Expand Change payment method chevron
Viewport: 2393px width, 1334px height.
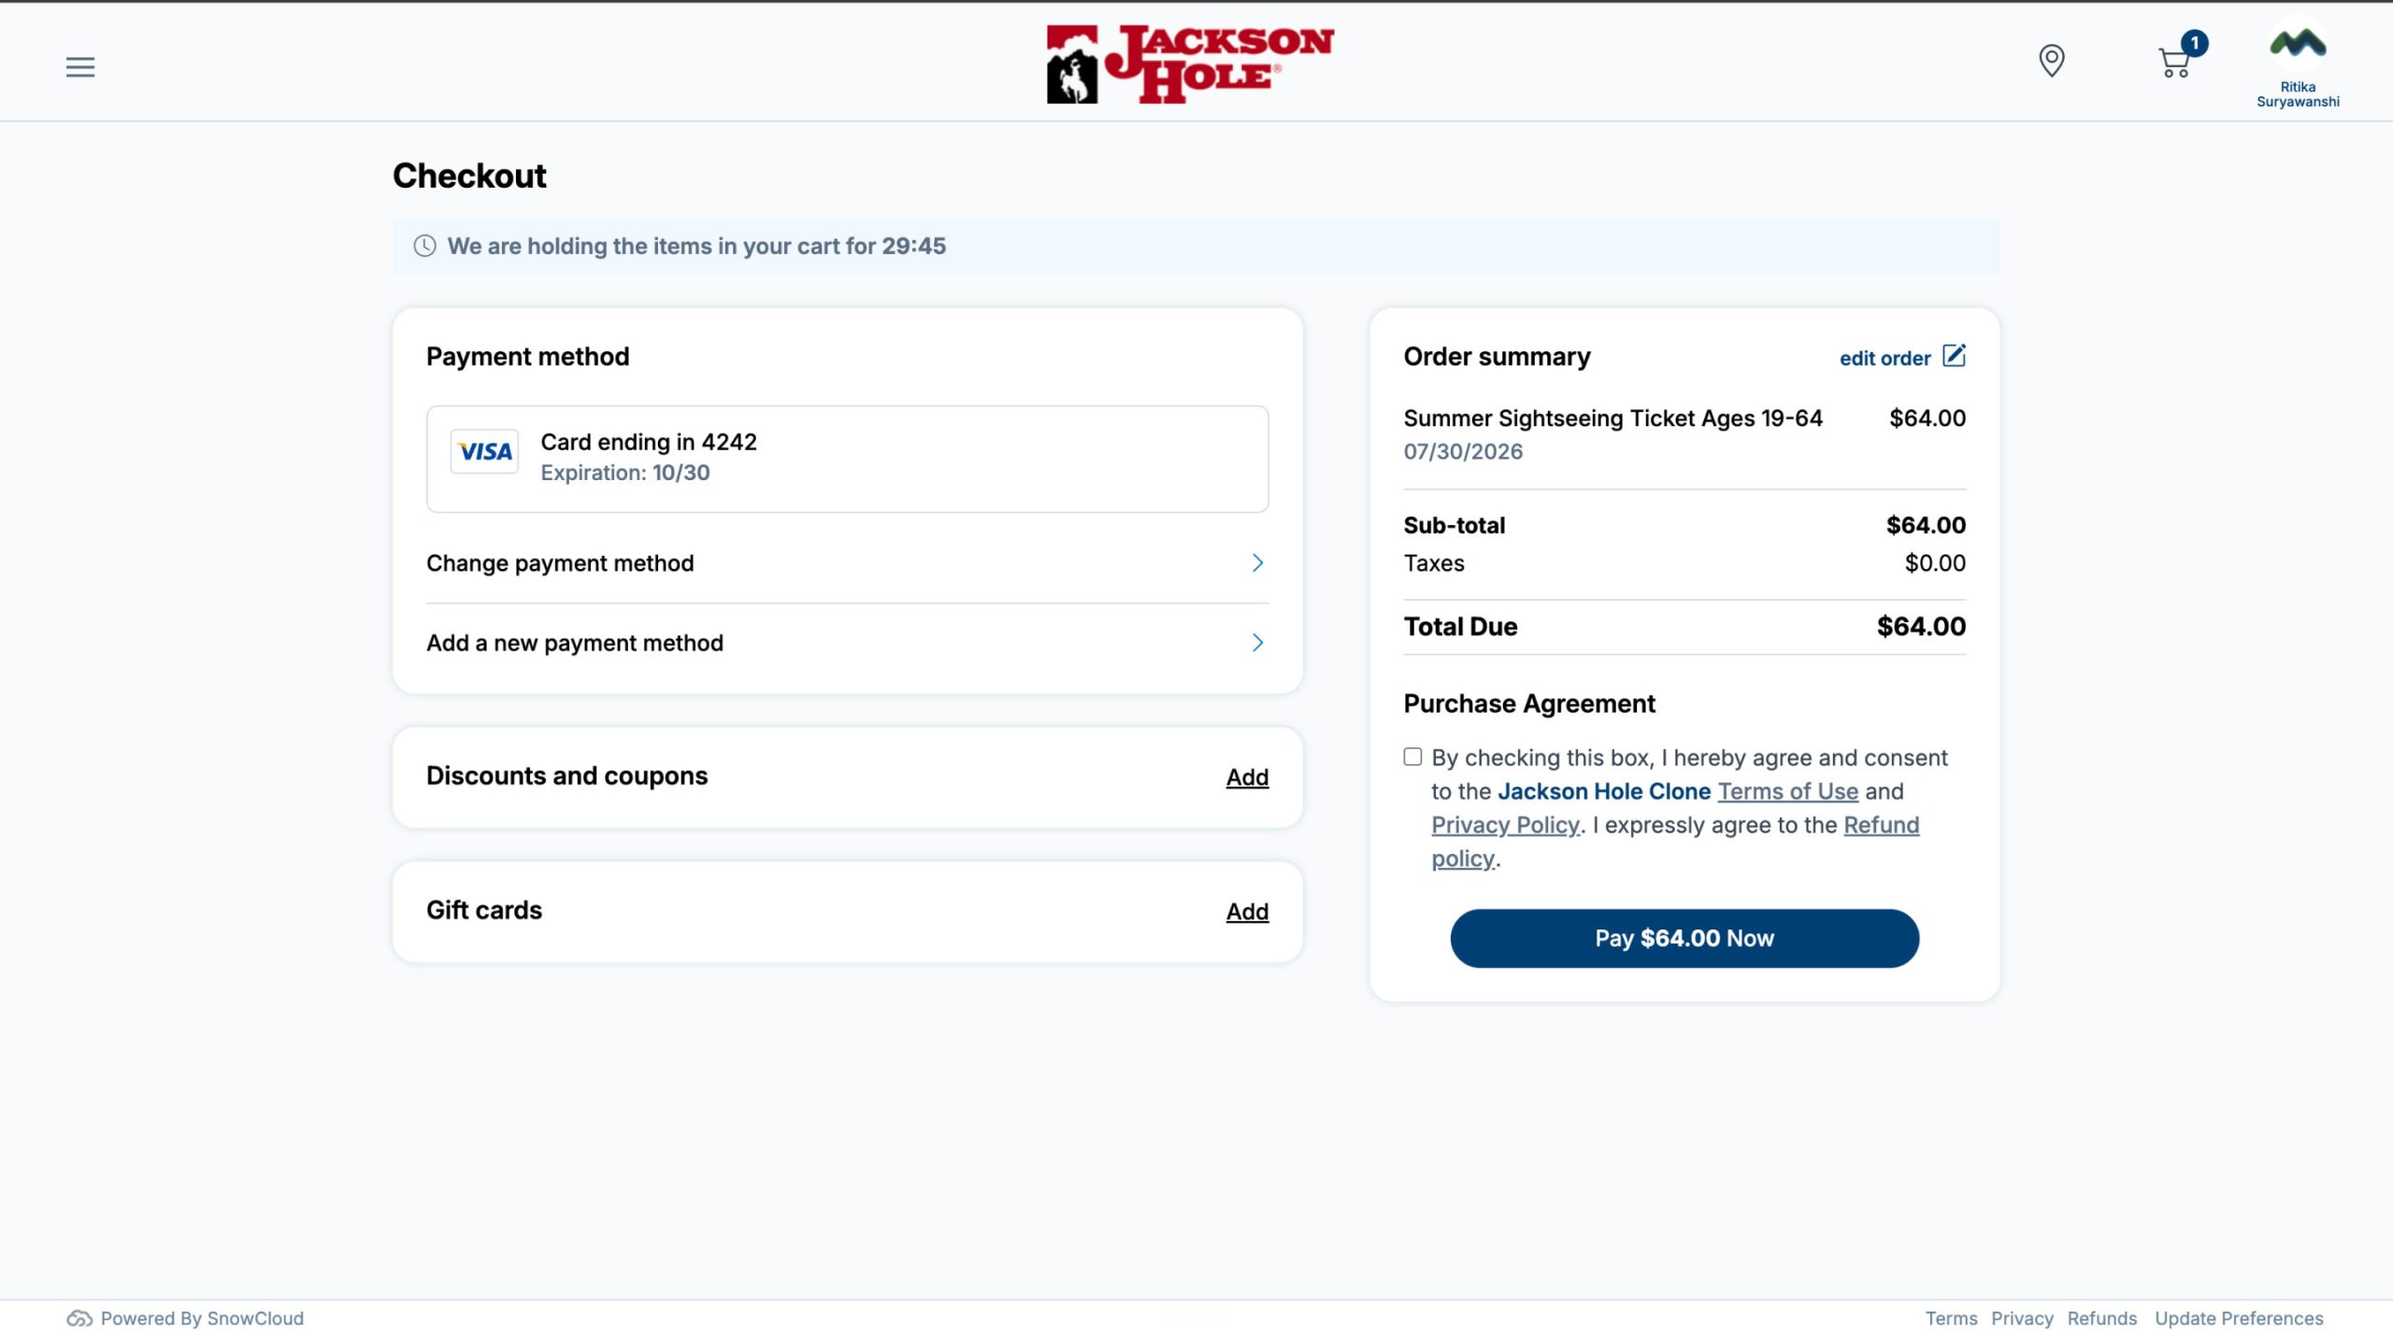click(x=1257, y=562)
